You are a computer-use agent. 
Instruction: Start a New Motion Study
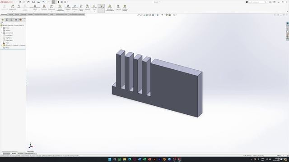pyautogui.click(x=81, y=8)
